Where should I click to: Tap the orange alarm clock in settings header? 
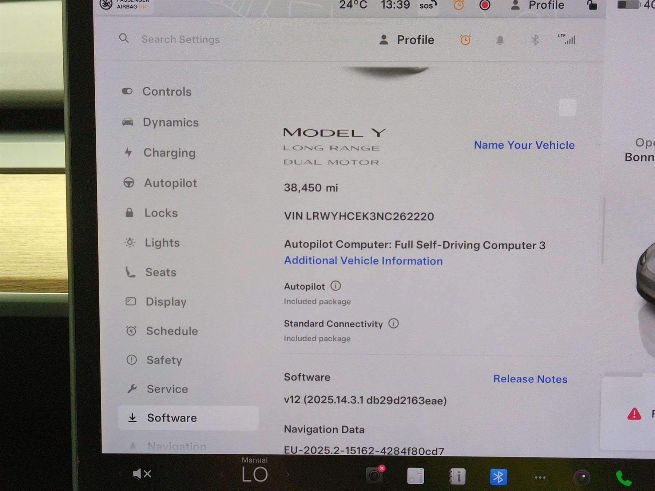click(x=465, y=40)
